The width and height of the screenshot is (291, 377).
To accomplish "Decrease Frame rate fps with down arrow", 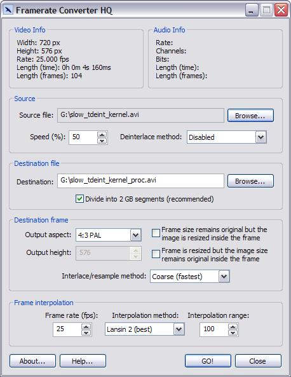I will tap(86, 332).
